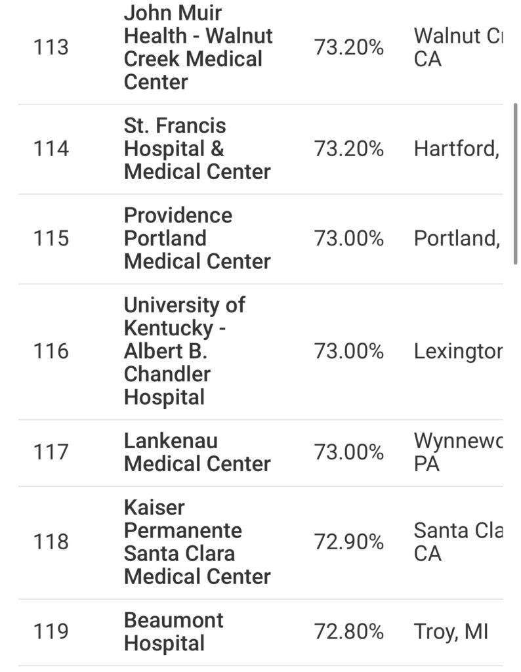The height and width of the screenshot is (672, 521).
Task: Click rank number 117
Action: coord(51,452)
